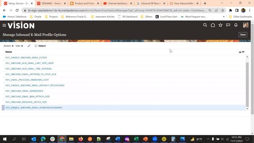Go to Home via house icon
This screenshot has width=254, height=143.
(x=213, y=25)
